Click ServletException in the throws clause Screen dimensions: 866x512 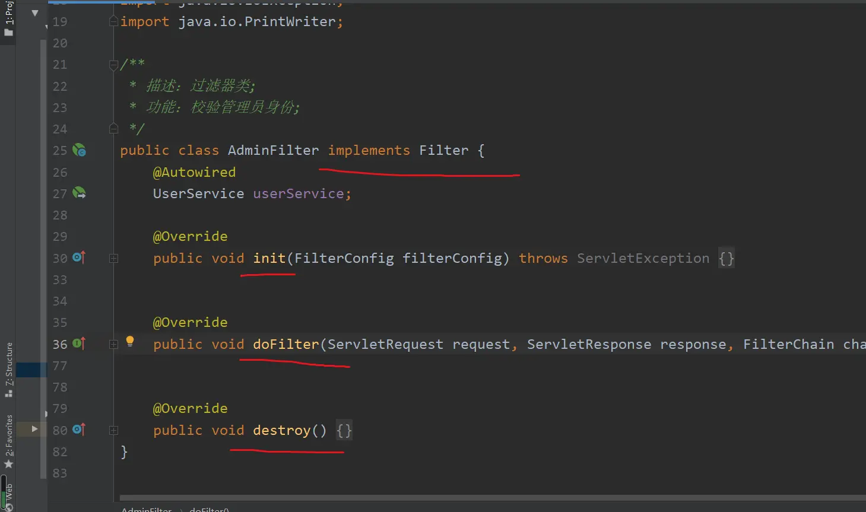[x=643, y=258]
